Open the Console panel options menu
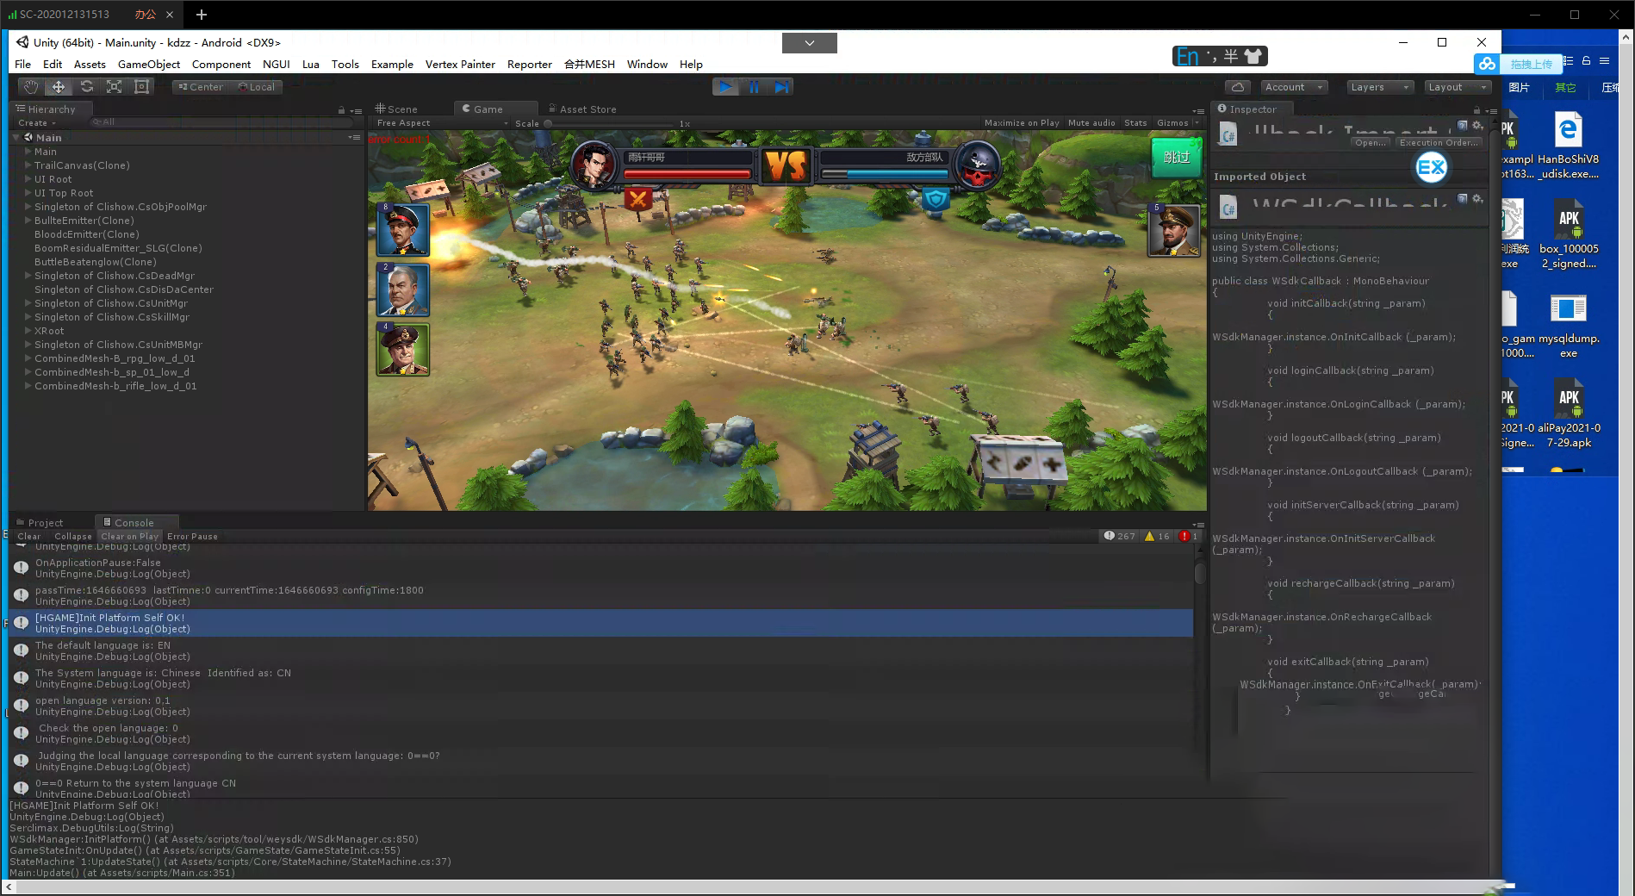The width and height of the screenshot is (1635, 896). point(1197,524)
